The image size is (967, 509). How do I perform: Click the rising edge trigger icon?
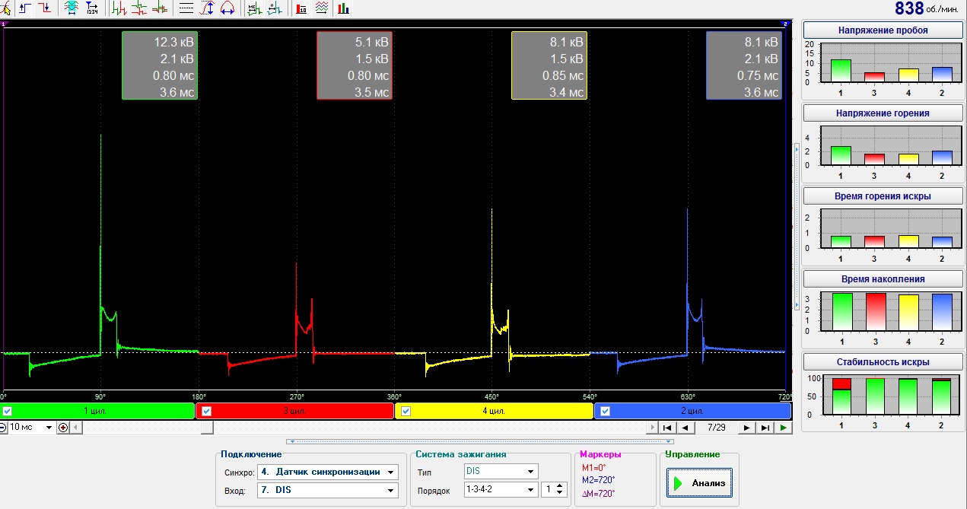pos(27,8)
